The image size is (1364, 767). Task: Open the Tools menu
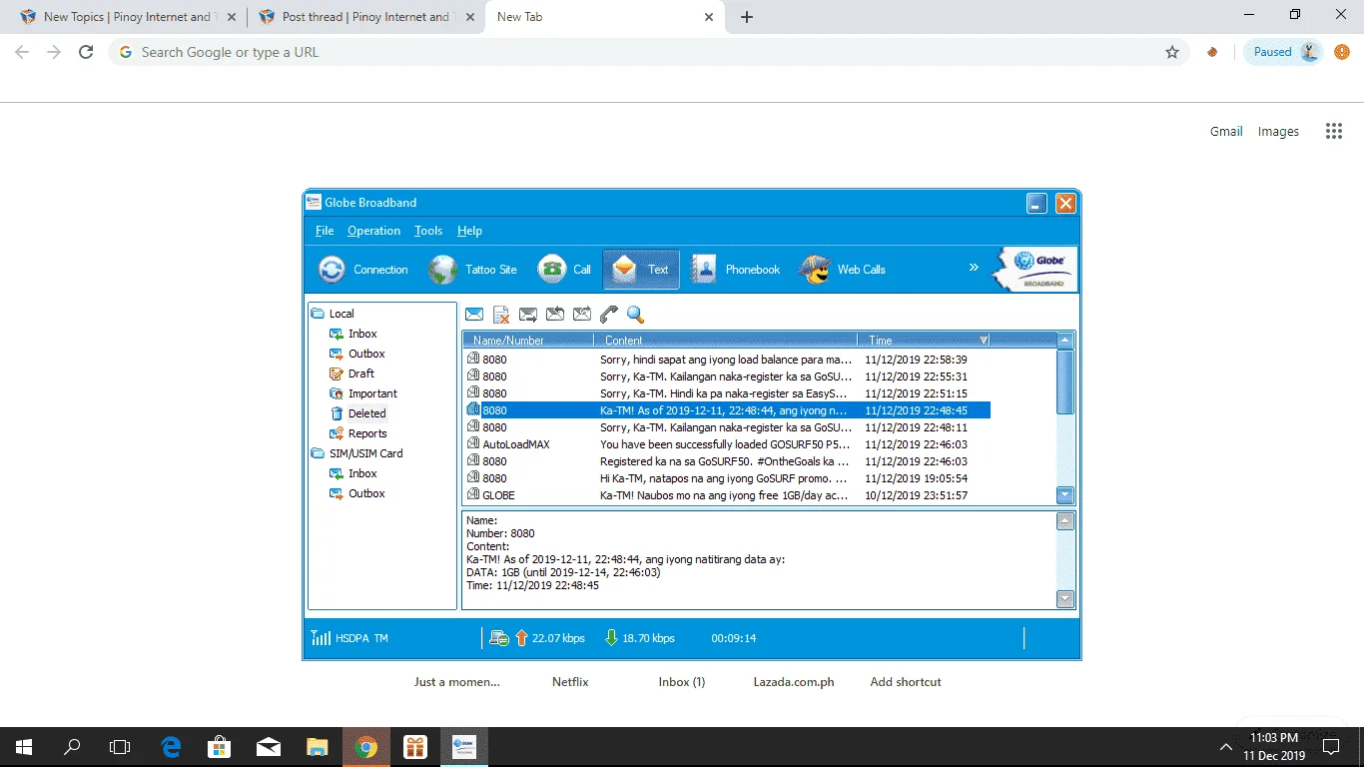[x=428, y=231]
